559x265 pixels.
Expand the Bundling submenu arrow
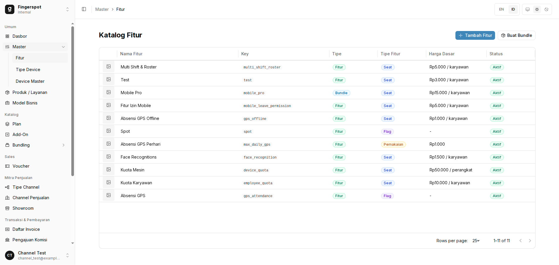(x=63, y=145)
